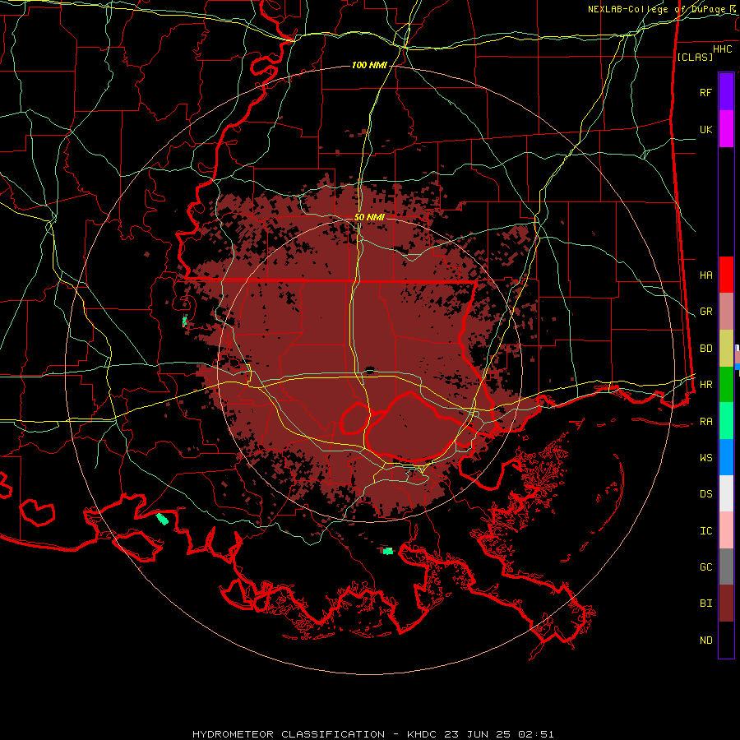Click the HA legend label

(x=705, y=275)
